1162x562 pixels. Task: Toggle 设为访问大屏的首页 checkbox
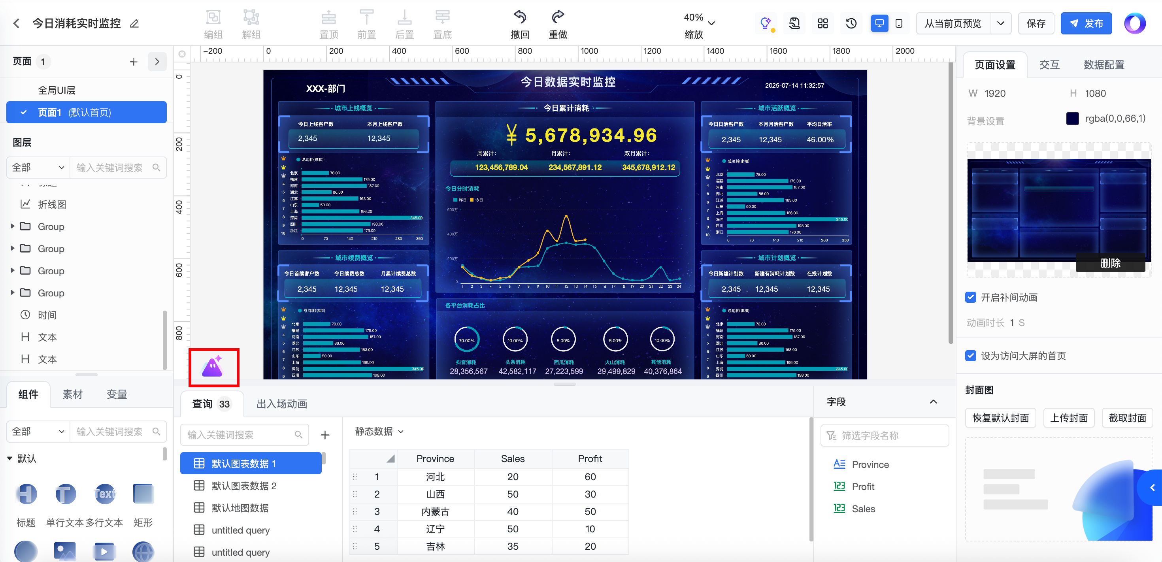click(x=971, y=356)
